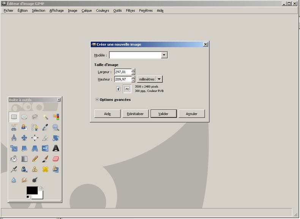300x219 pixels.
Task: Click the Largeur width input field
Action: click(x=123, y=72)
